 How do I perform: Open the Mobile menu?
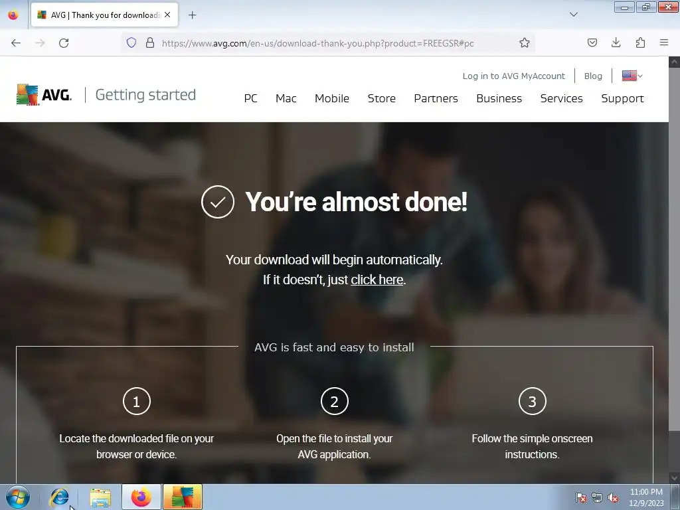click(332, 98)
